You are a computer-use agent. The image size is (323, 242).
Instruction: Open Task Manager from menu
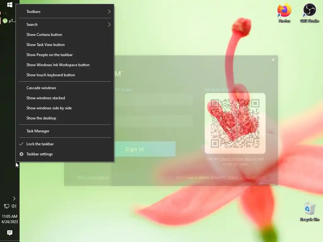65,131
